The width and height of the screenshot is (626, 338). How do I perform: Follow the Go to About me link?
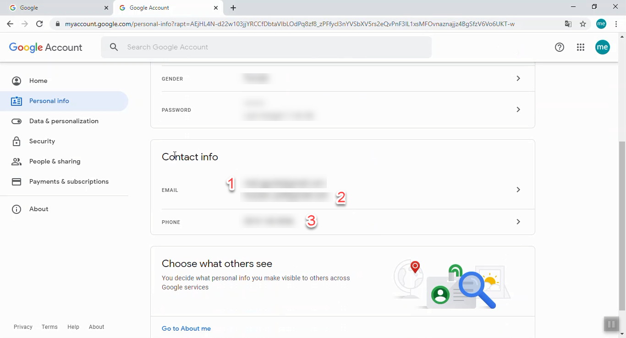pyautogui.click(x=186, y=328)
